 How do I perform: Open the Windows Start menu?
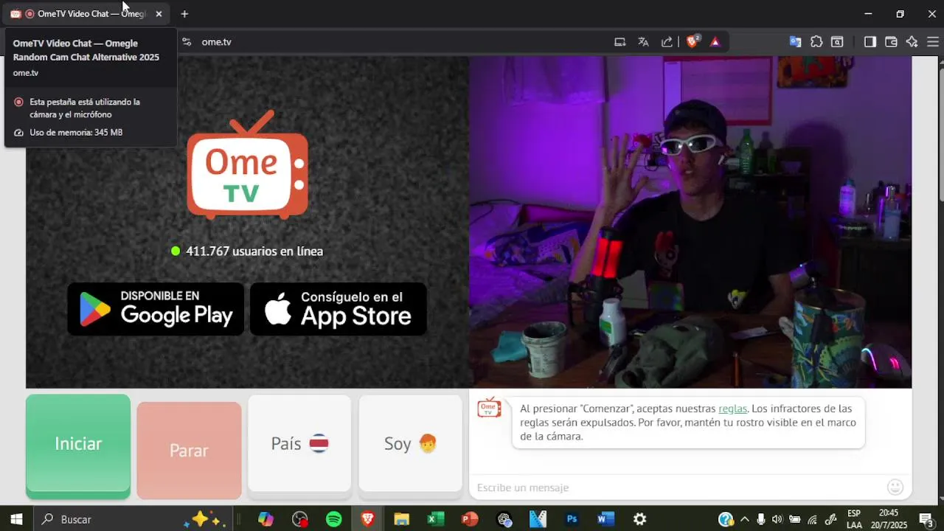click(16, 519)
